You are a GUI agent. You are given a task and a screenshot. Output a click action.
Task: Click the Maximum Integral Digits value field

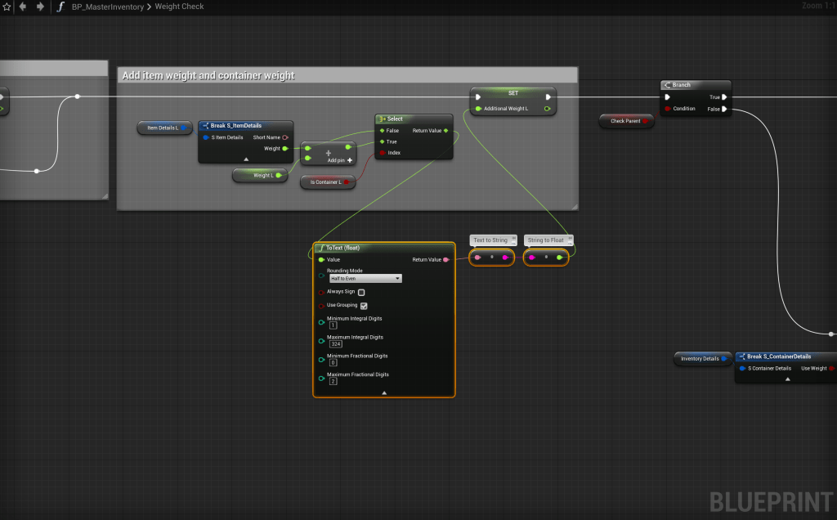(336, 344)
